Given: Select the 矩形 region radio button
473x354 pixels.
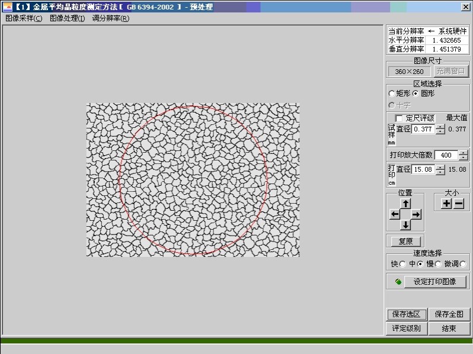Looking at the screenshot, I should tap(392, 94).
